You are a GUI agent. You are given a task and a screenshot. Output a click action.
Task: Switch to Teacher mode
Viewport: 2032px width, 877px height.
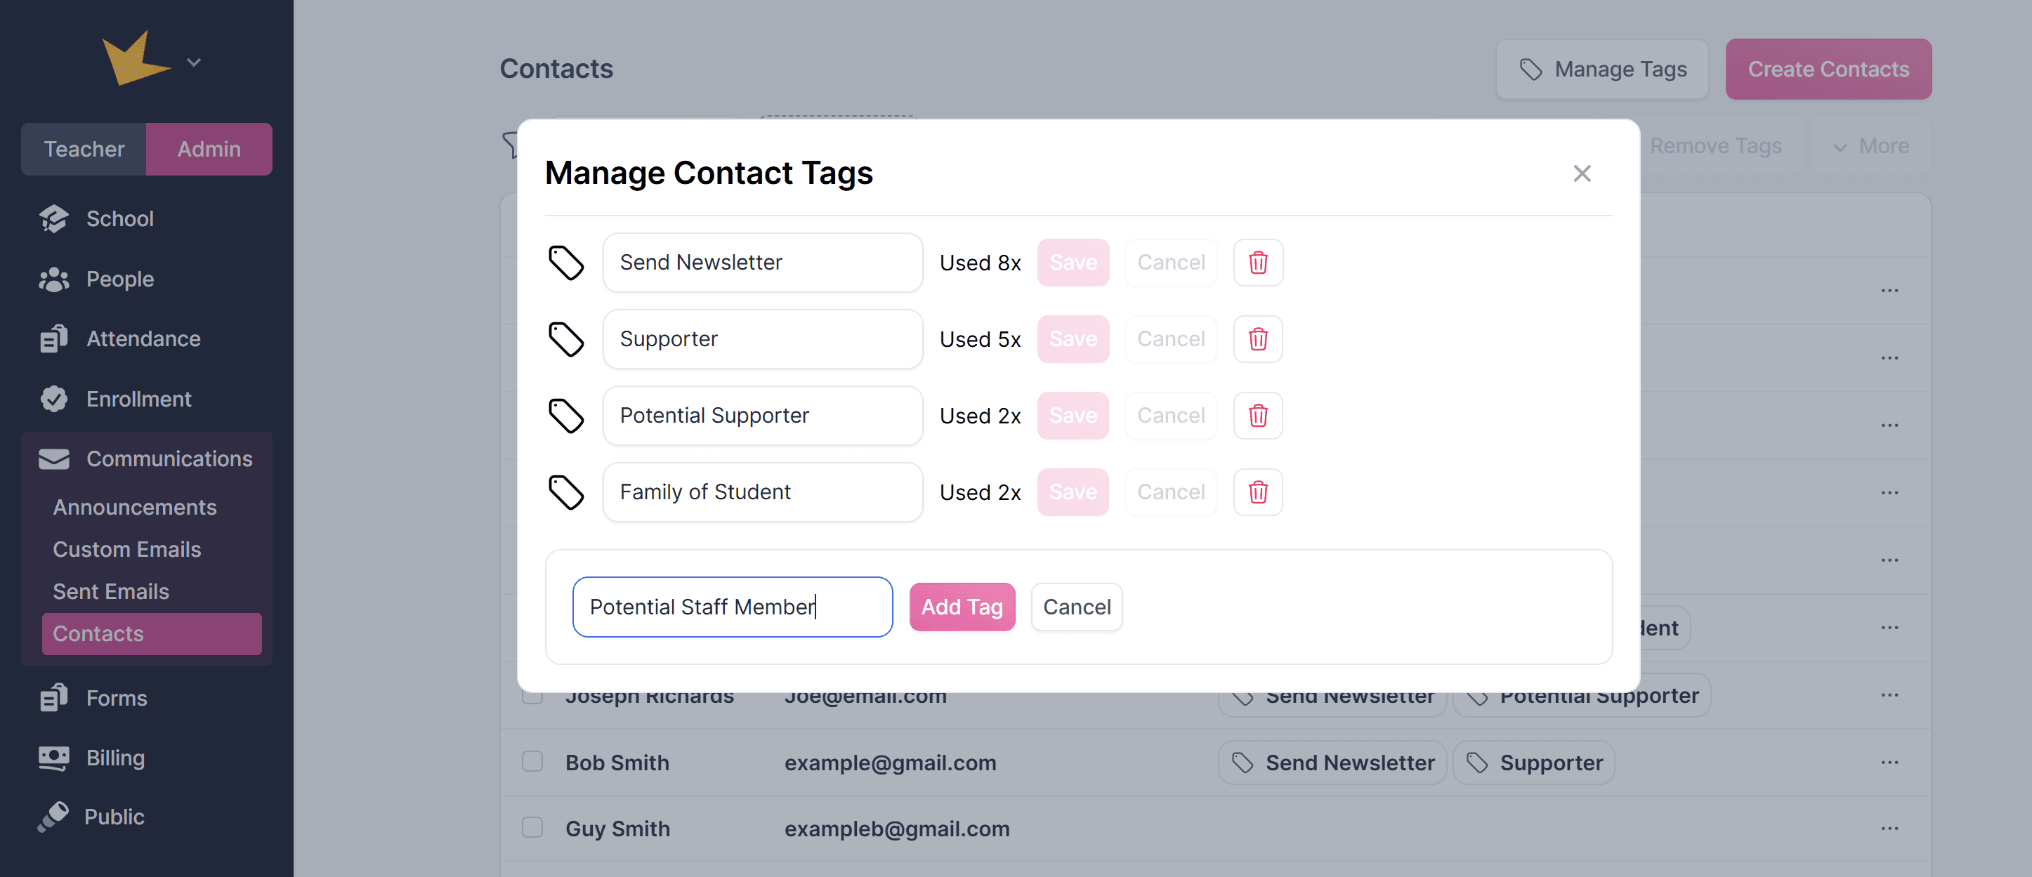pos(84,149)
